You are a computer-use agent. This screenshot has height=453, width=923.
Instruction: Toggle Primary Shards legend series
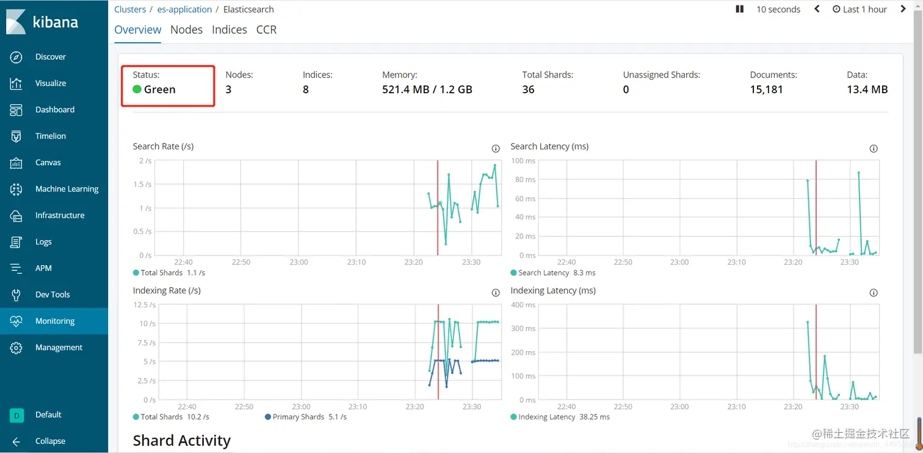(x=306, y=416)
